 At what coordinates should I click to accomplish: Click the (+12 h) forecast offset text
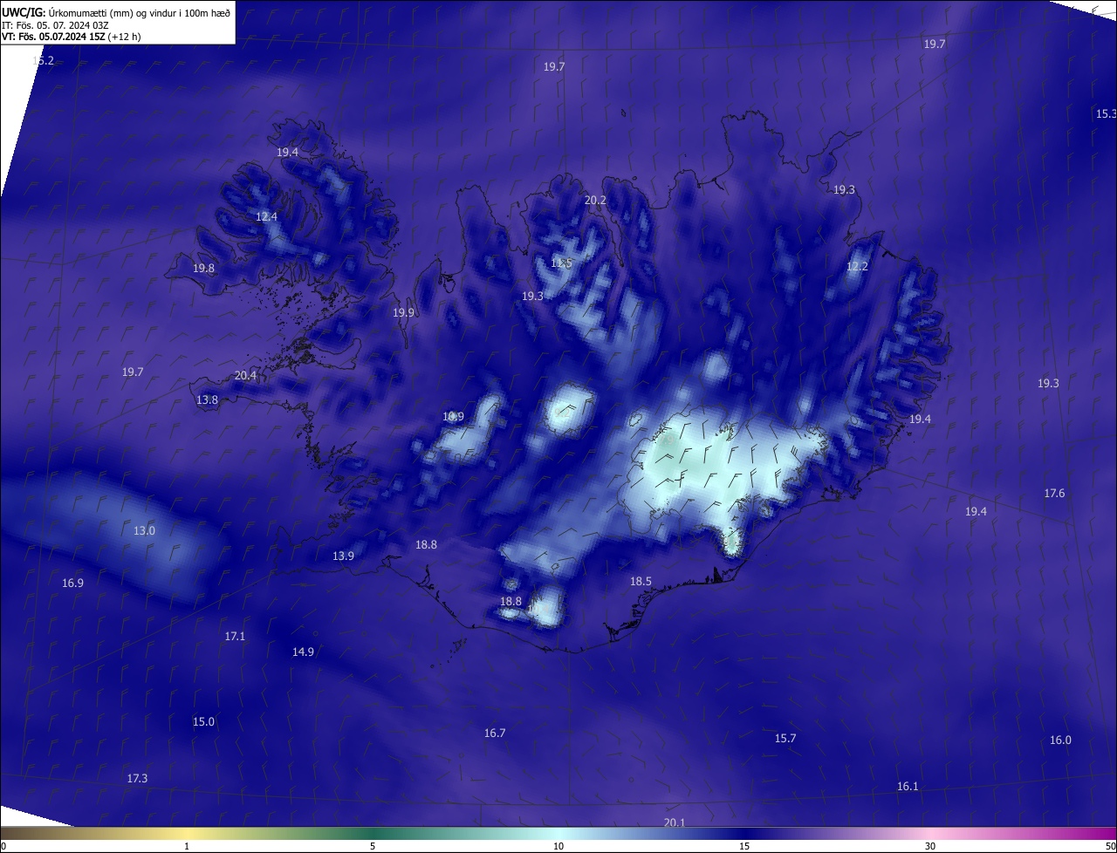tap(125, 37)
